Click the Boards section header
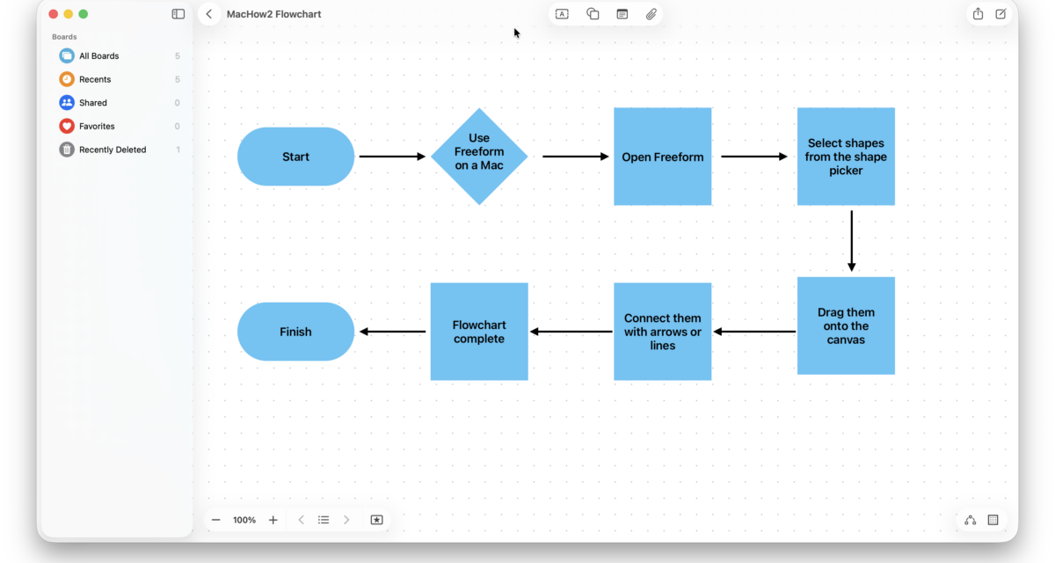 click(x=64, y=37)
